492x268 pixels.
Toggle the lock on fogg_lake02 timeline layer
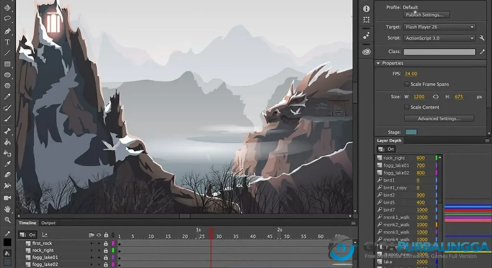click(106, 265)
